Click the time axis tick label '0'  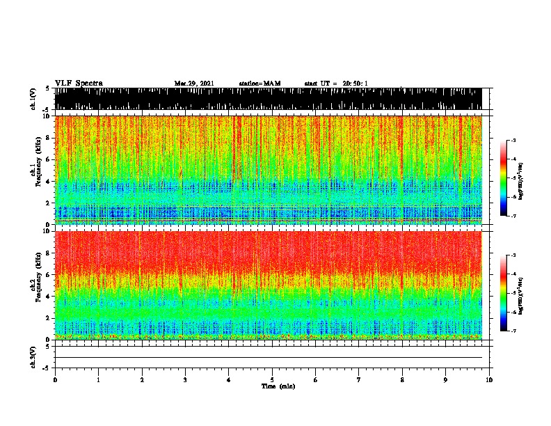click(x=55, y=380)
